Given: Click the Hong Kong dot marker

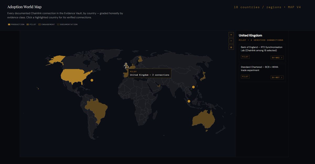Looking at the screenshot, I should tap(193, 87).
